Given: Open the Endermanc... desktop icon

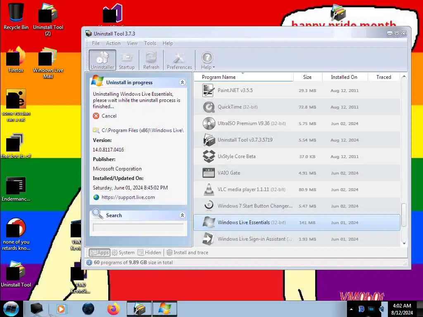Looking at the screenshot, I should tap(16, 189).
